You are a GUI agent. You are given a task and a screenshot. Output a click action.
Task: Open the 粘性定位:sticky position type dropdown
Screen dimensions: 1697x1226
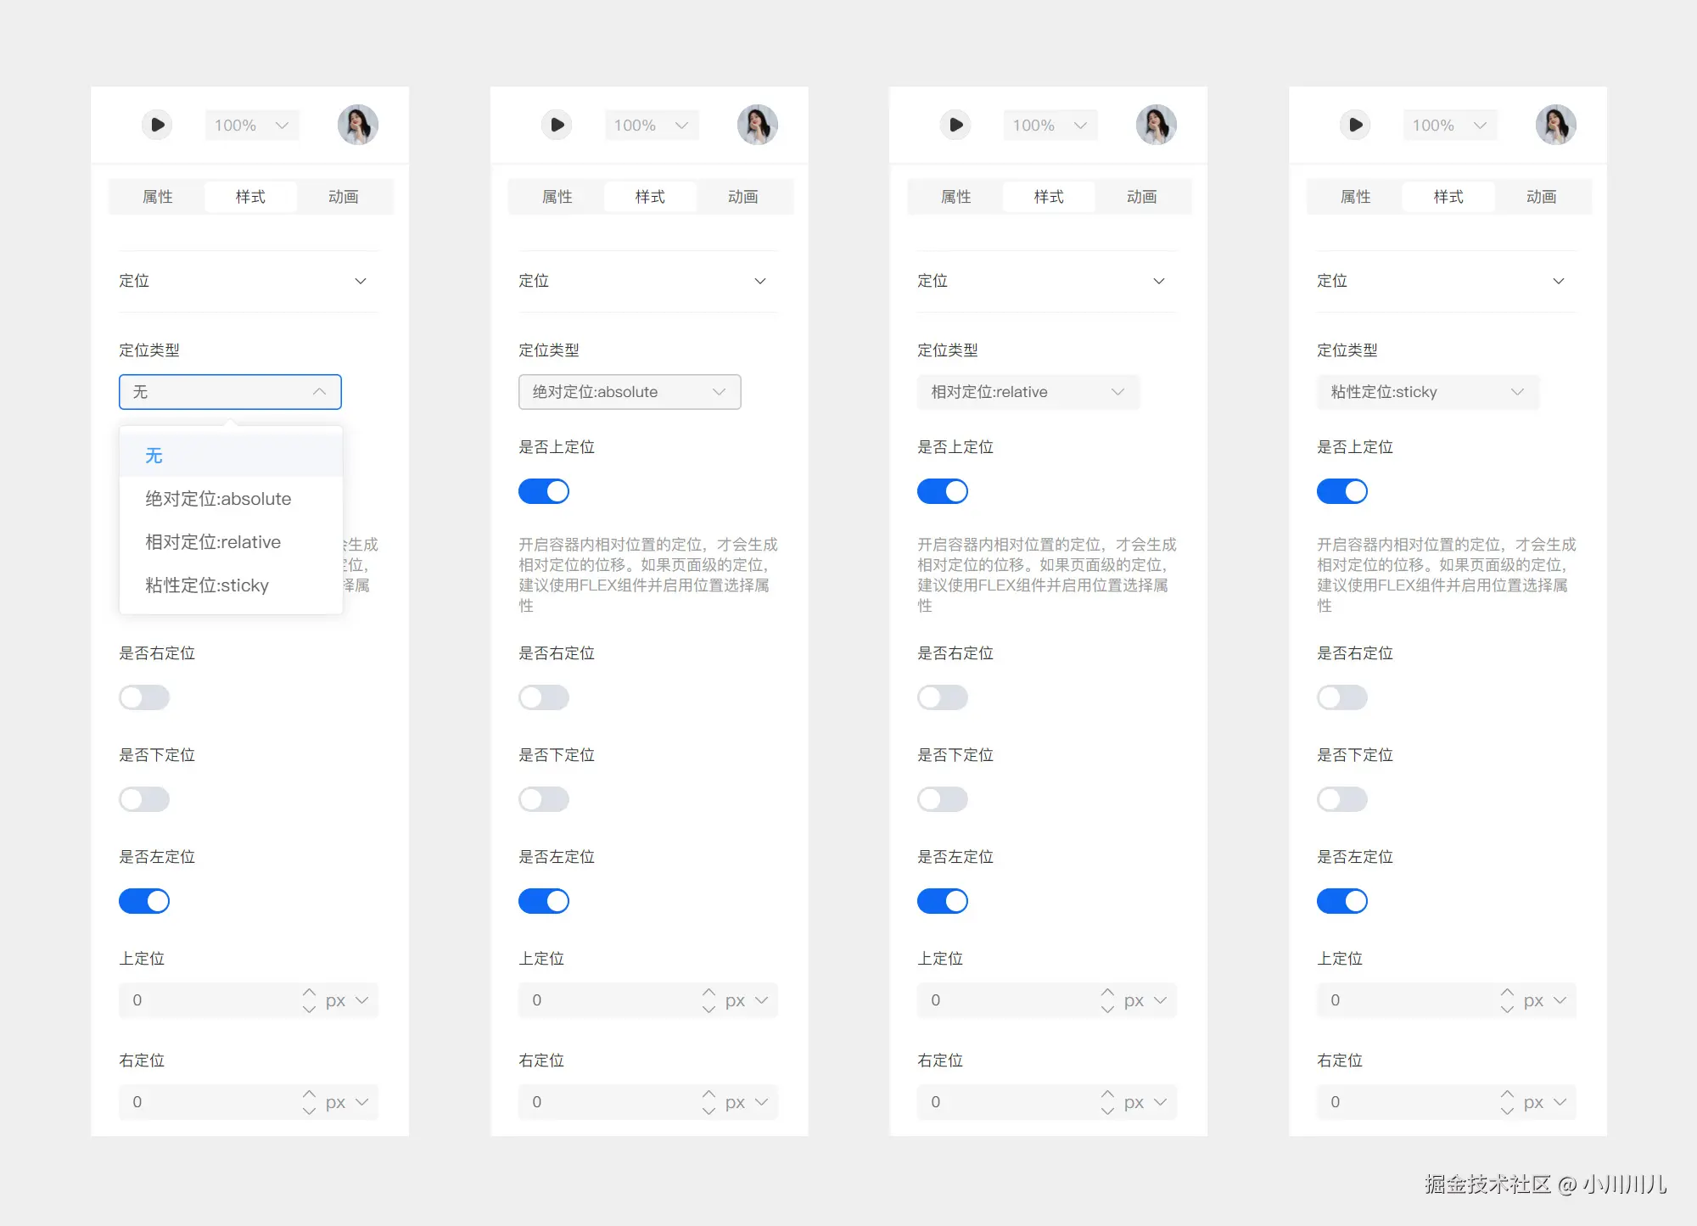point(1427,392)
